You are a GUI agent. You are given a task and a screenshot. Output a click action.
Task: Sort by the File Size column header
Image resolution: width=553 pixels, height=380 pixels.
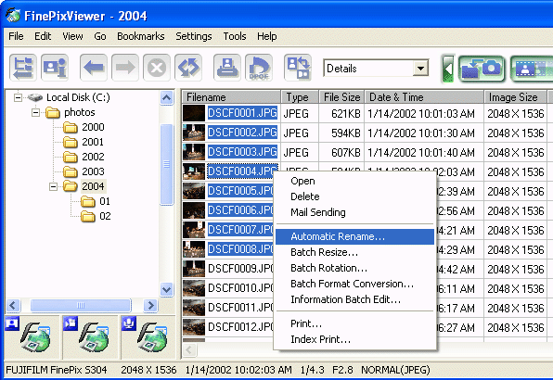coord(341,96)
